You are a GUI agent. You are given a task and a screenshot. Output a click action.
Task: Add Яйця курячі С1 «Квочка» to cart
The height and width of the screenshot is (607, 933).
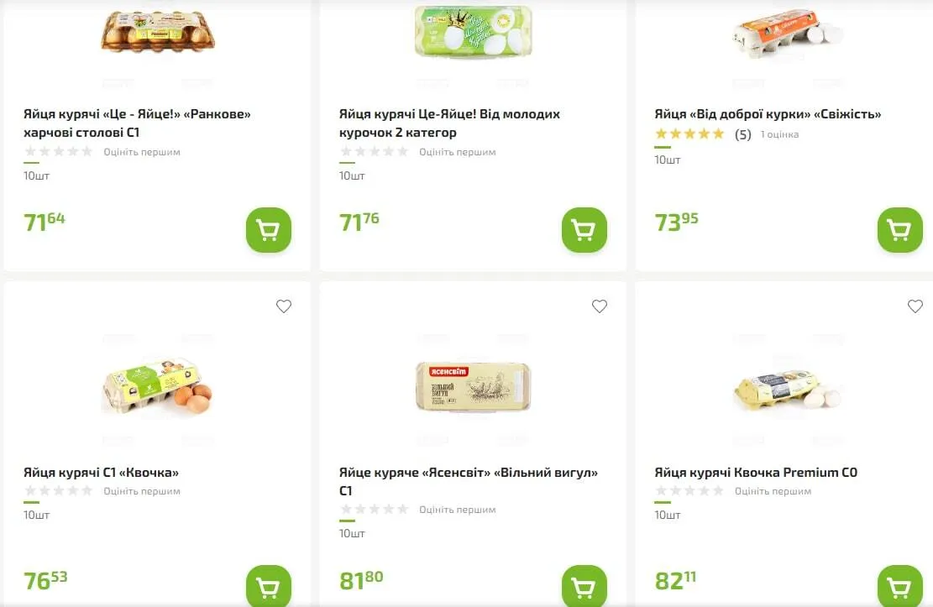point(268,586)
